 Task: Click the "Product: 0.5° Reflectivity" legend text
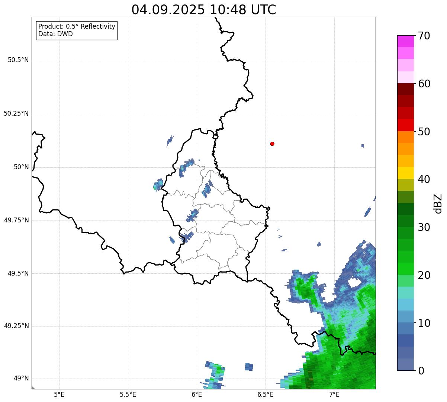[77, 27]
